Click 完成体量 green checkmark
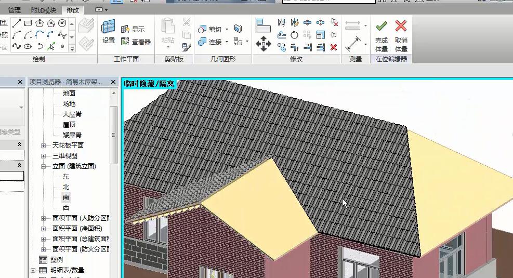513x278 pixels. (x=382, y=36)
